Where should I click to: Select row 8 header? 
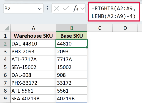tap(5, 91)
